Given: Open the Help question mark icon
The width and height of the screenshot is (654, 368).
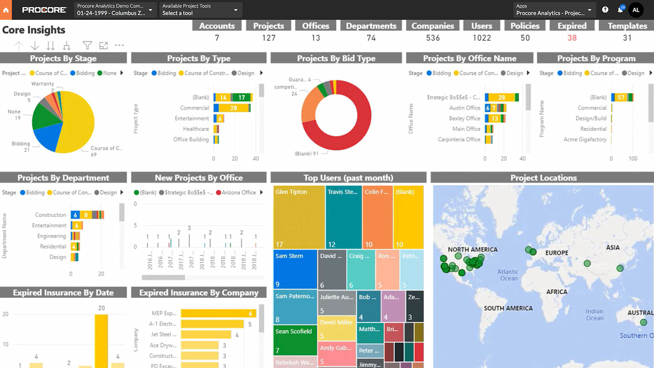Looking at the screenshot, I should tap(605, 10).
